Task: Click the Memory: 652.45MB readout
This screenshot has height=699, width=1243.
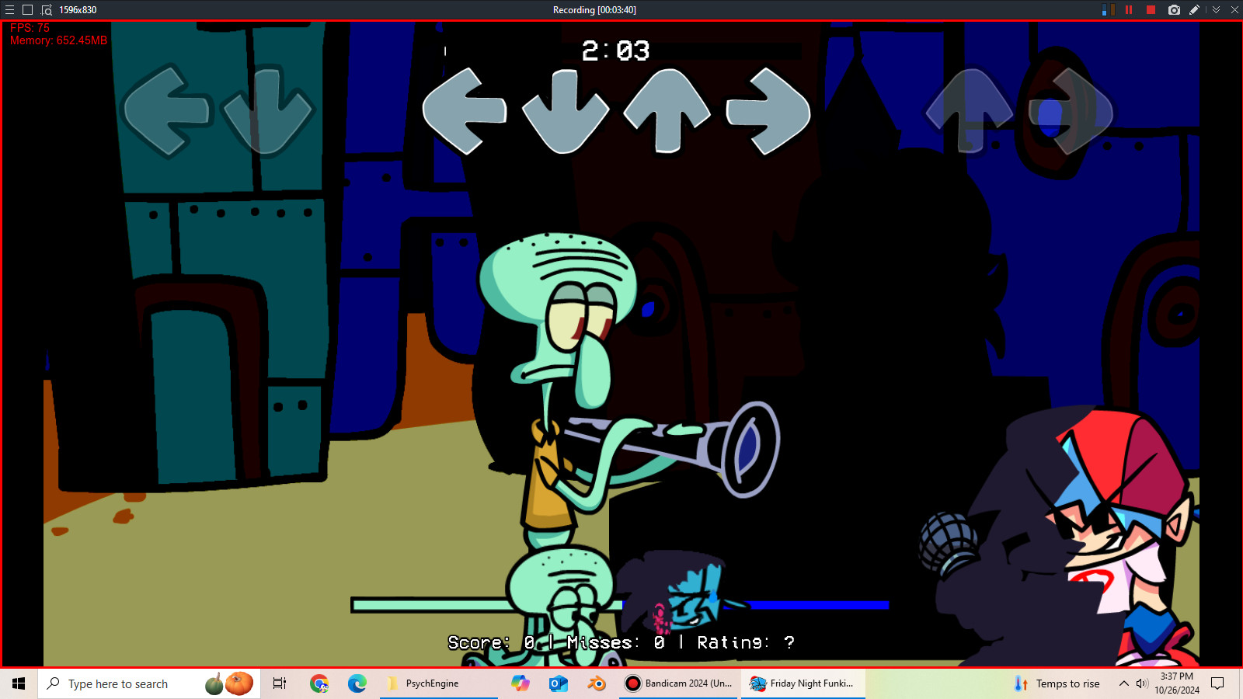Action: coord(58,40)
